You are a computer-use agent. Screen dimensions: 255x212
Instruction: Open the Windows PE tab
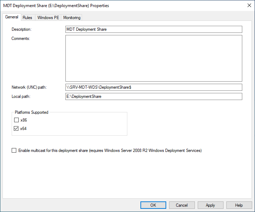pos(48,18)
